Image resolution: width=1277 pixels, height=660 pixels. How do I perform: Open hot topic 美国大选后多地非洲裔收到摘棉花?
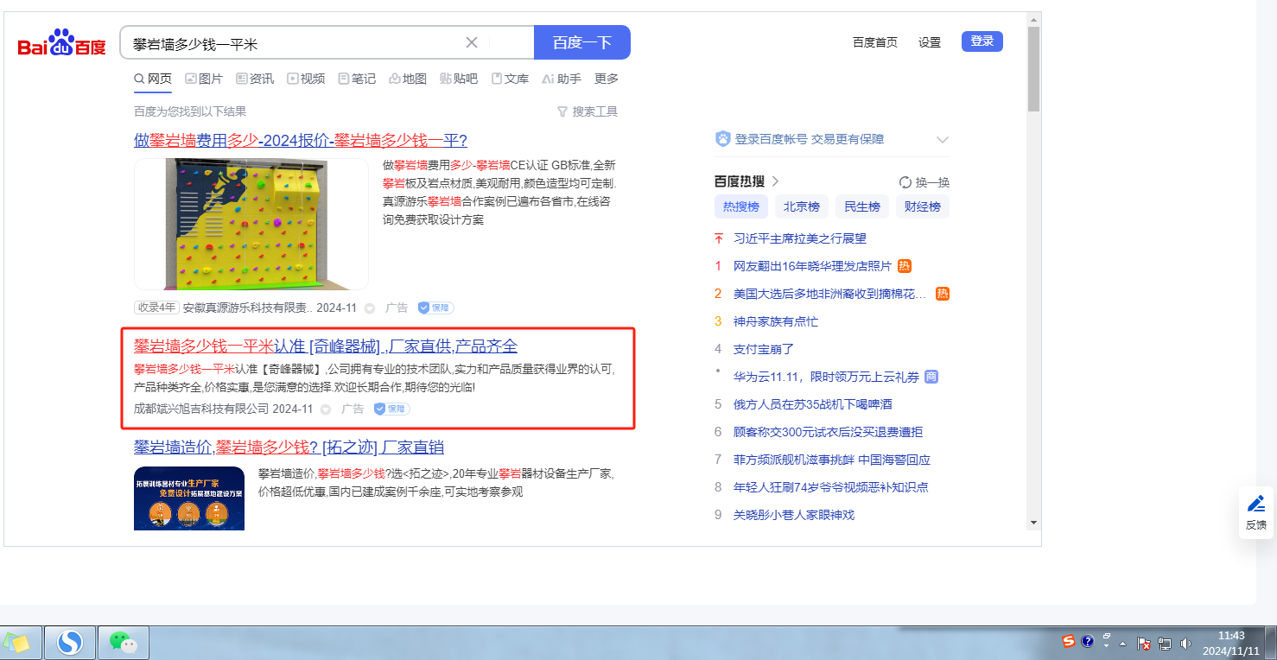pyautogui.click(x=830, y=294)
